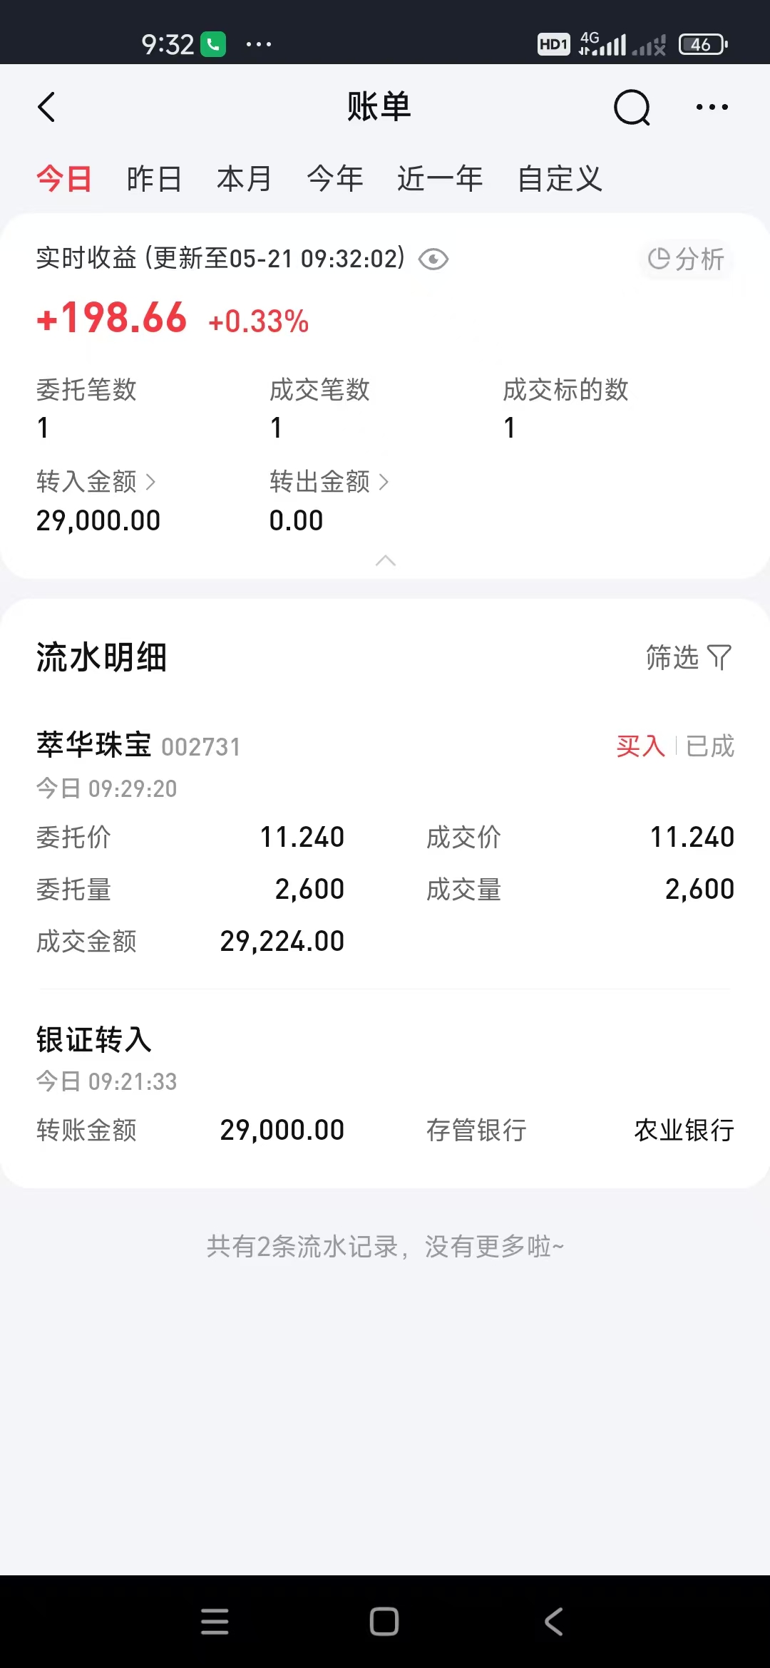This screenshot has height=1668, width=770.
Task: Click the 筛选 filter funnel icon
Action: 719,657
